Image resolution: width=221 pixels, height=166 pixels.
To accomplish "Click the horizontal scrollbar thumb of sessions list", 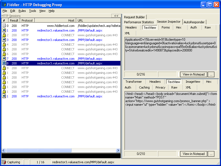I will [39, 150].
